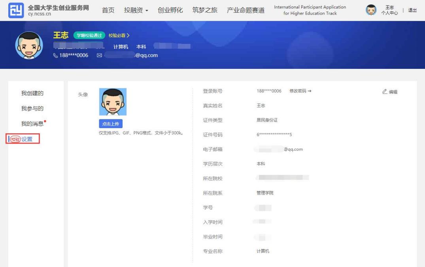This screenshot has width=425, height=267.
Task: Click 退出 to log out
Action: click(412, 10)
